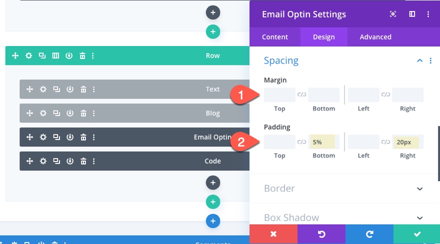The width and height of the screenshot is (440, 244).
Task: Link Margin top and bottom values
Action: click(301, 94)
